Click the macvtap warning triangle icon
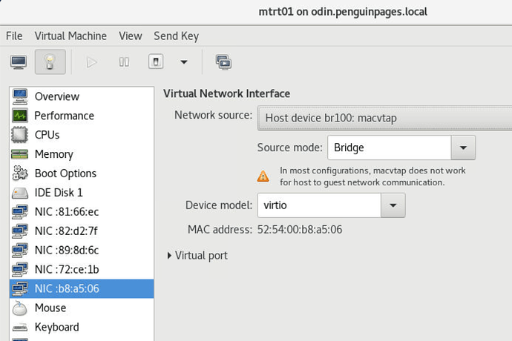This screenshot has height=341, width=512. (263, 176)
